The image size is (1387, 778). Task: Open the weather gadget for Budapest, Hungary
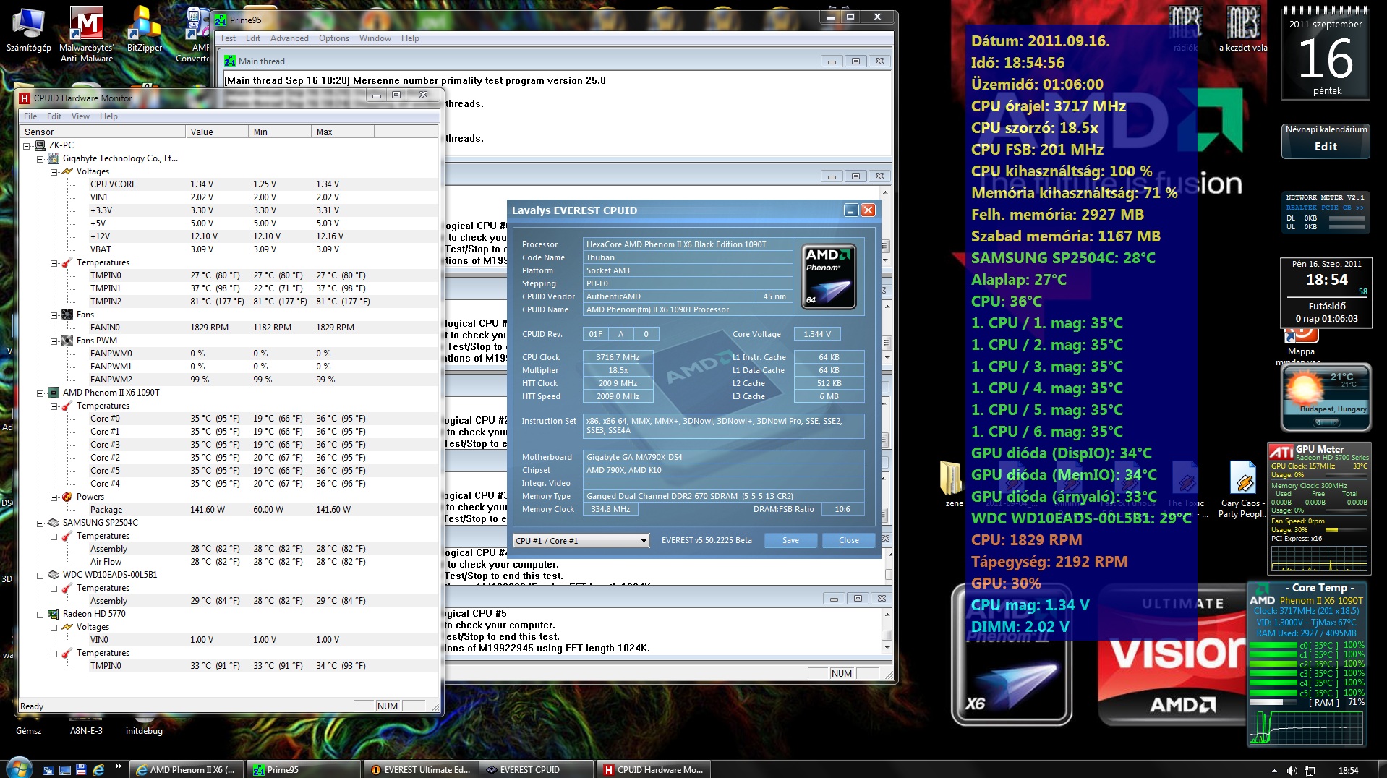tap(1326, 398)
